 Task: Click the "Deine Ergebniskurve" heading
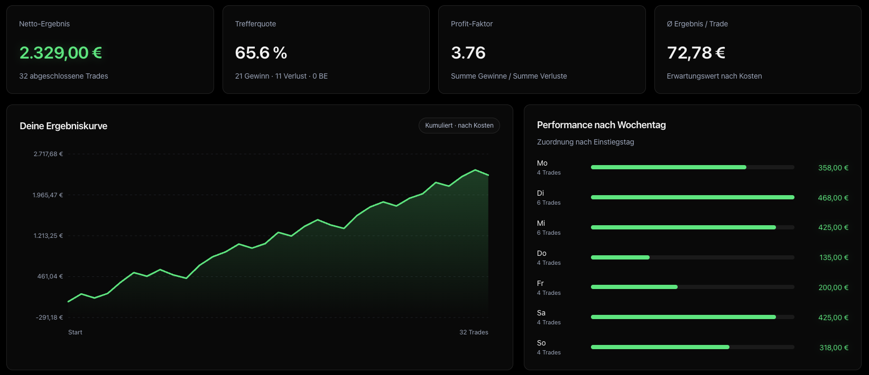pos(63,126)
